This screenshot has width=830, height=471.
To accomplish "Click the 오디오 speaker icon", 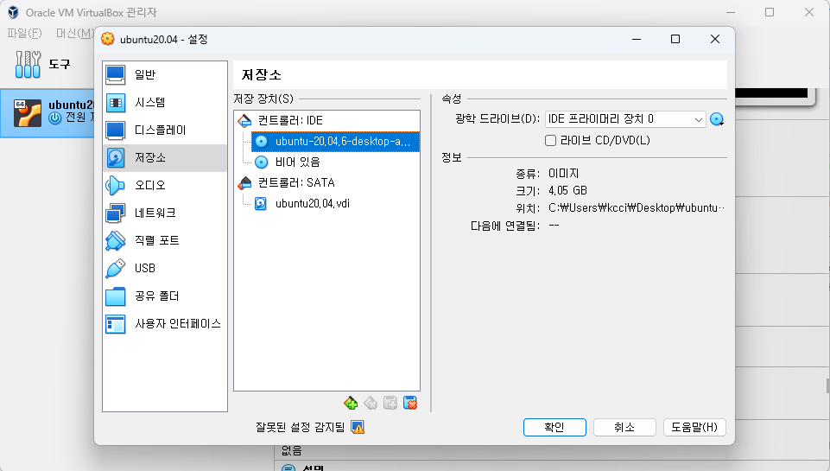I will pos(116,186).
